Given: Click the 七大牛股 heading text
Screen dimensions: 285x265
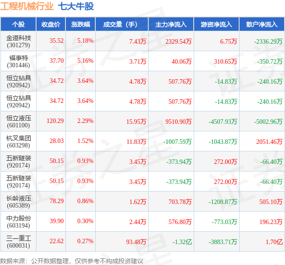Looking at the screenshot, I should point(76,6).
